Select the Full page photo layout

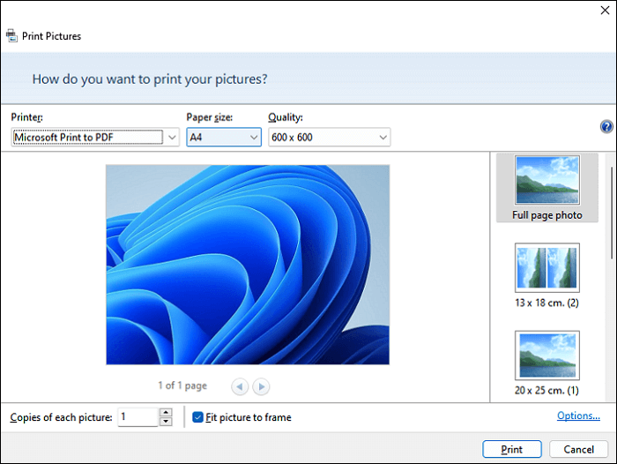pyautogui.click(x=547, y=188)
